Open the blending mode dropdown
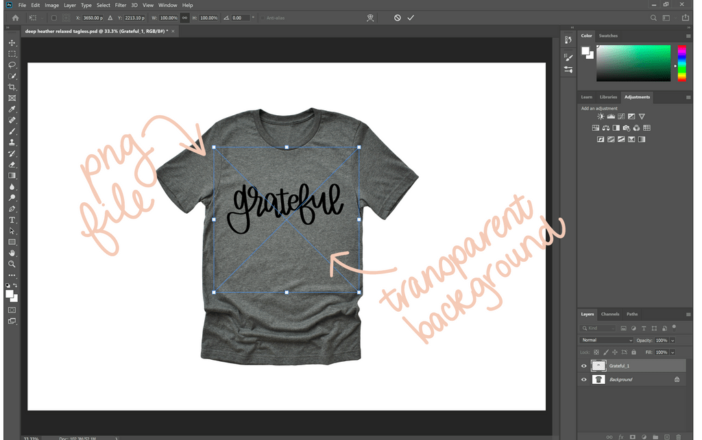The image size is (702, 440). point(607,340)
